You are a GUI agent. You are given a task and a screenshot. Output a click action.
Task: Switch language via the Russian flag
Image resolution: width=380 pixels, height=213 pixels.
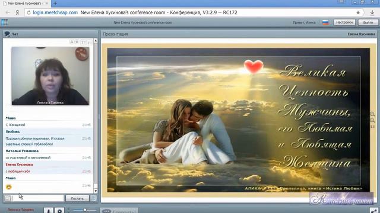point(325,22)
